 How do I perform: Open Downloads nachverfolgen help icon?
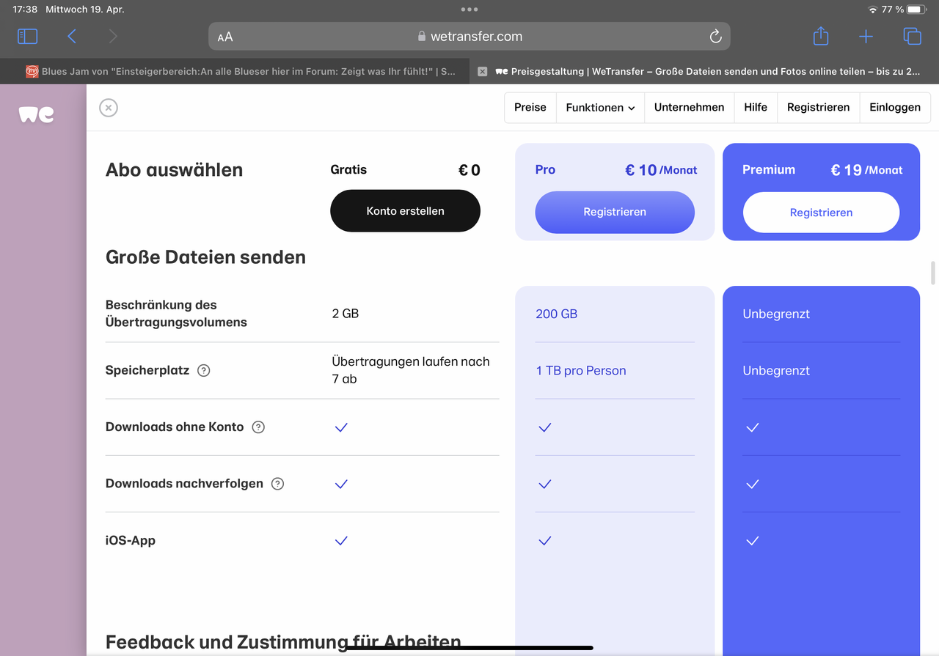277,484
